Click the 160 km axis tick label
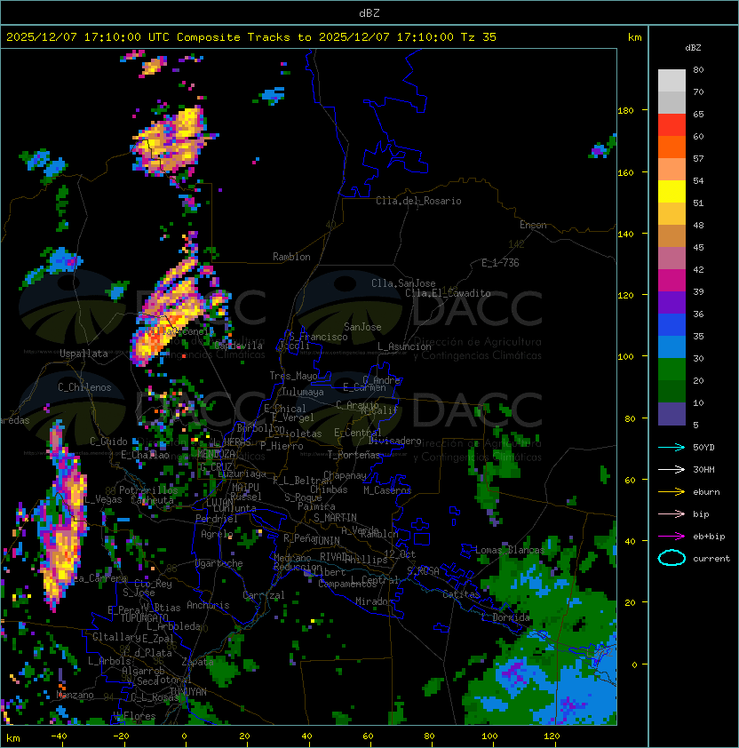 pos(625,172)
